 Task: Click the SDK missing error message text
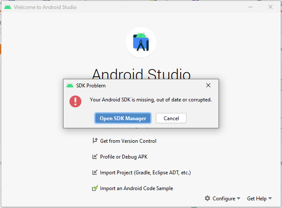coord(151,100)
